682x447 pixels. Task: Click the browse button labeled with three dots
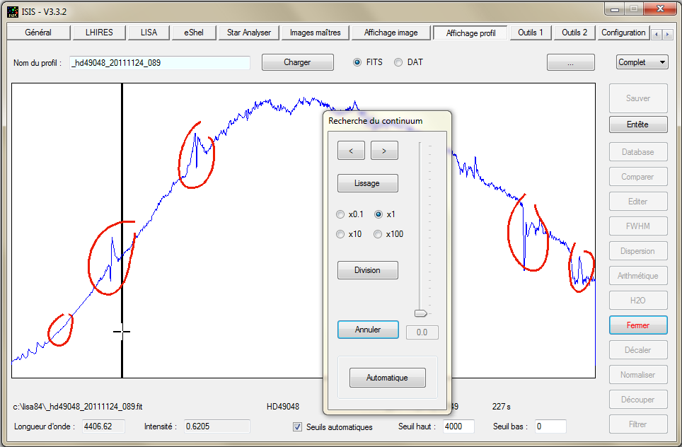click(x=570, y=62)
